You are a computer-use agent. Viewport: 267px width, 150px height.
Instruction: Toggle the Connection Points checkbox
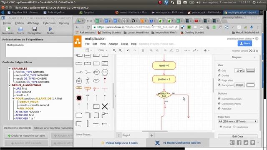point(219,103)
